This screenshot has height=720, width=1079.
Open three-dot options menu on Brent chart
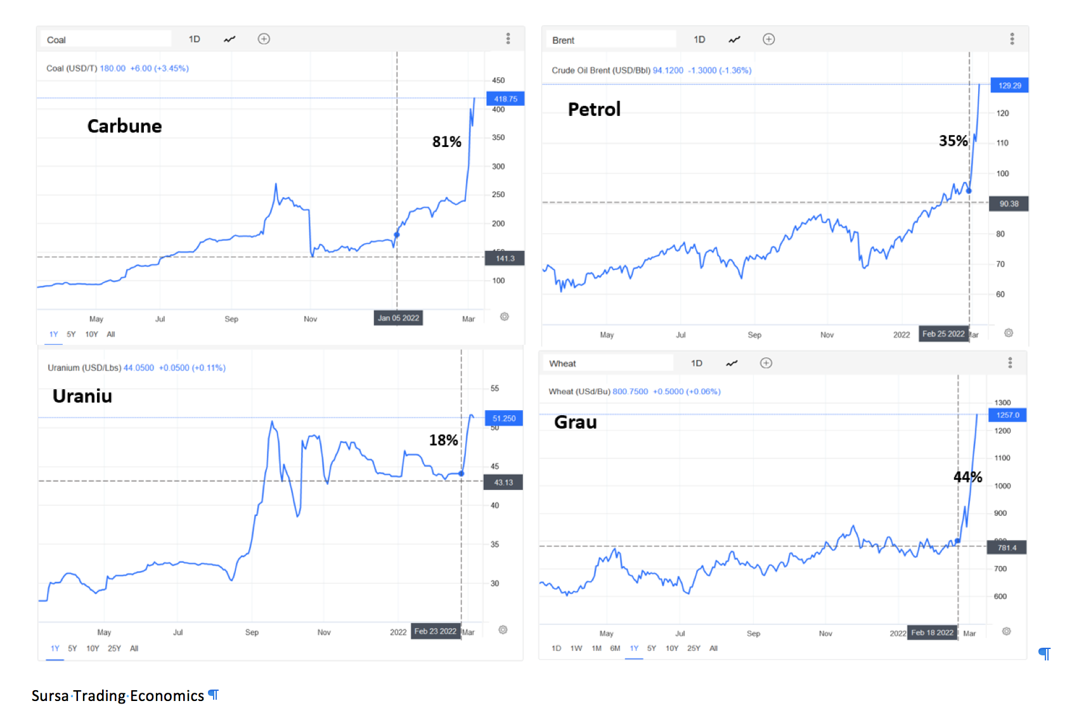point(1012,39)
